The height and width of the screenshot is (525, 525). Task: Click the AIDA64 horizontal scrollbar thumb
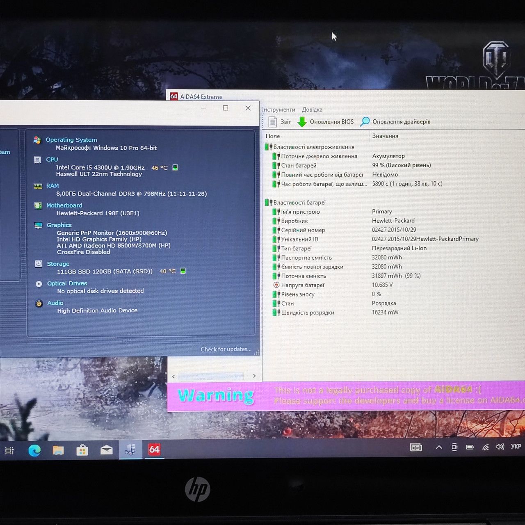pyautogui.click(x=211, y=376)
